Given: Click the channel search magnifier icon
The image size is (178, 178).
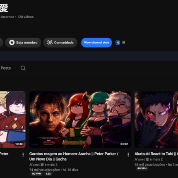Looking at the screenshot, I should coord(23,68).
